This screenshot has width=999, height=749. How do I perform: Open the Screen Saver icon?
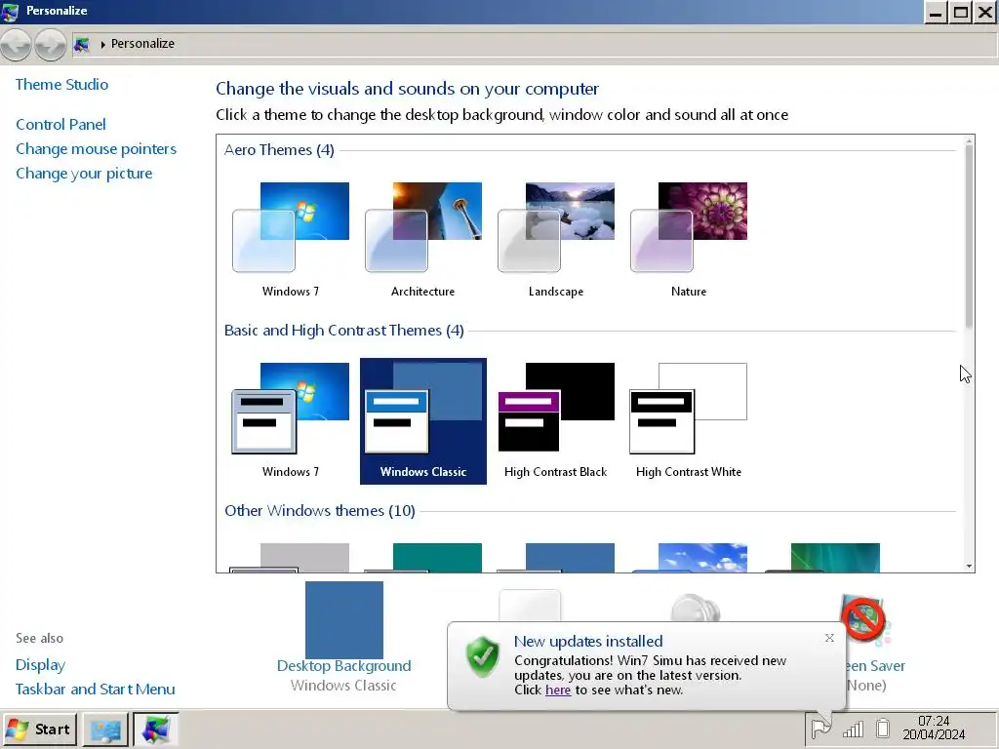[x=864, y=619]
